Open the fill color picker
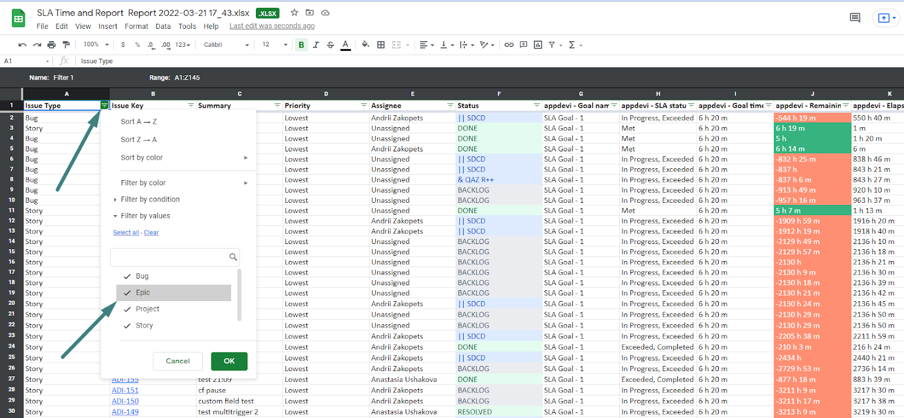The image size is (904, 418). (366, 45)
